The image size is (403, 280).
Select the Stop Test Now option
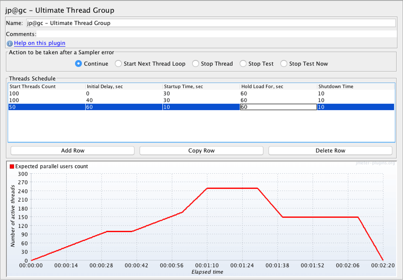(x=284, y=63)
